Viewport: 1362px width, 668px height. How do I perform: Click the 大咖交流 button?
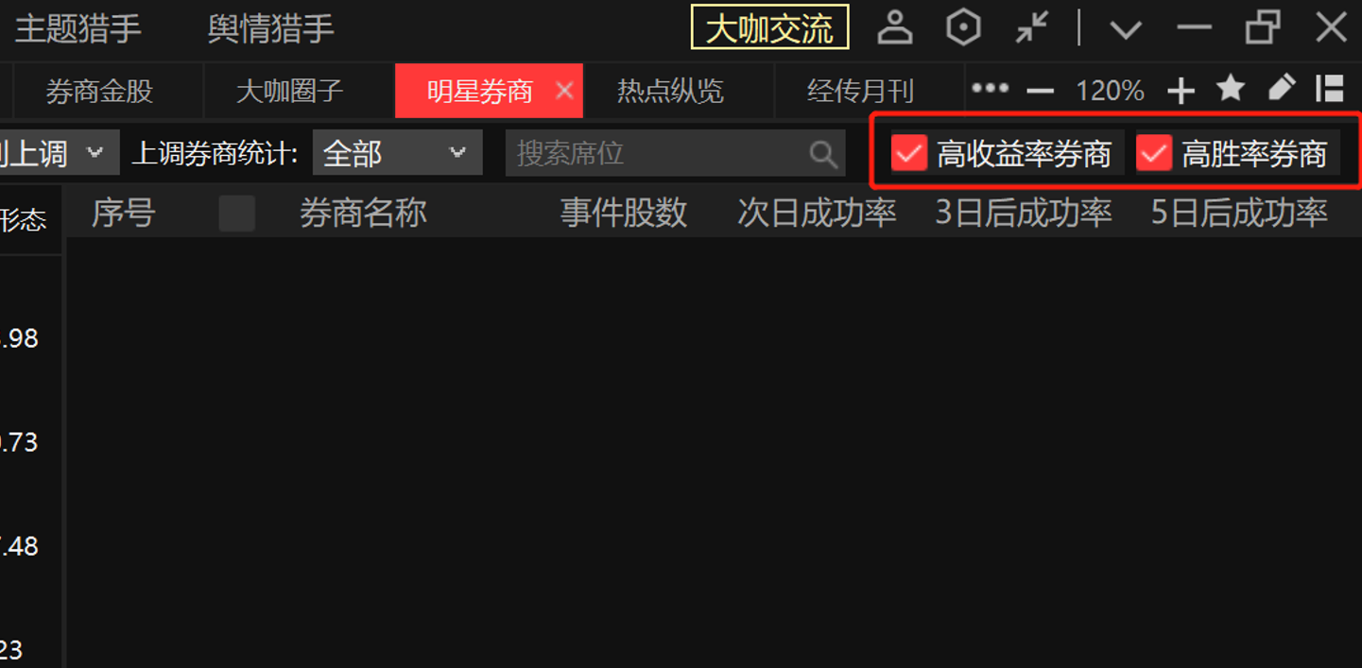[769, 27]
